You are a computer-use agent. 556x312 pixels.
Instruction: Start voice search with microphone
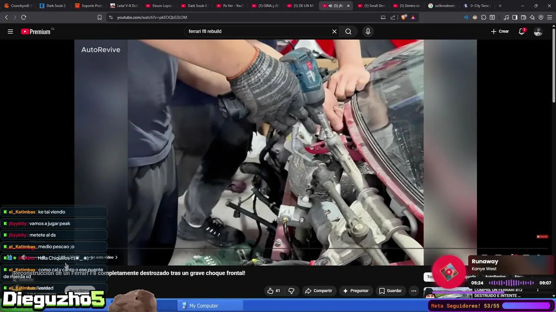tap(368, 31)
